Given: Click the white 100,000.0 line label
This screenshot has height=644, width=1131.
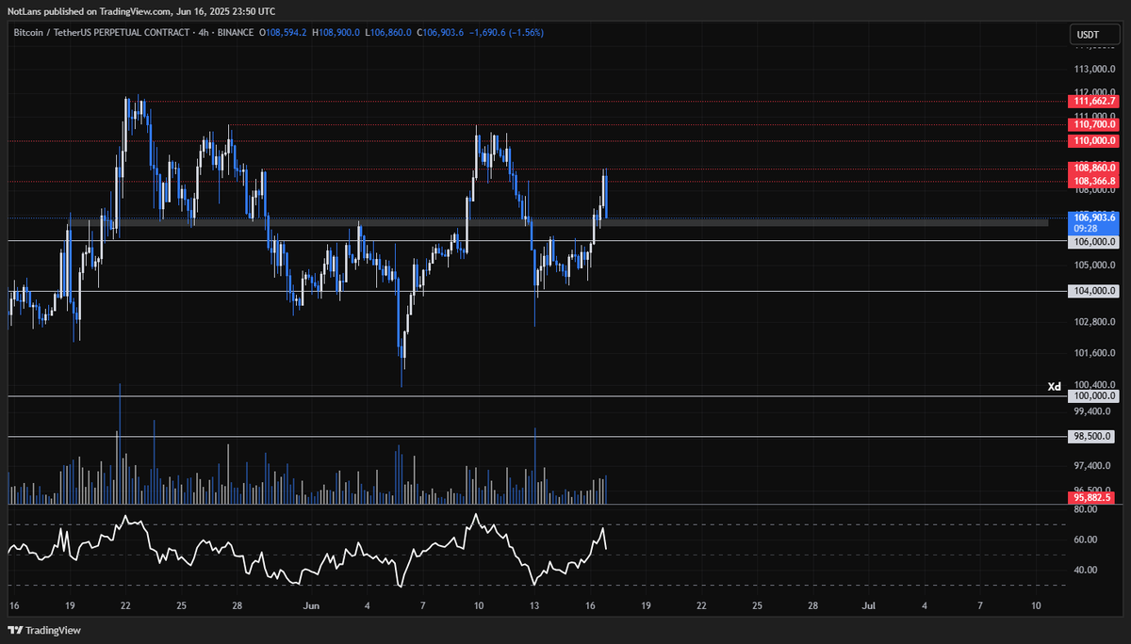Looking at the screenshot, I should [1093, 396].
